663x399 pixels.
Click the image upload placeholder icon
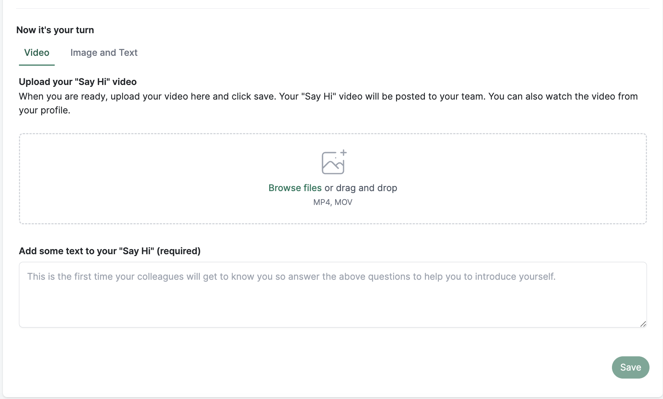pyautogui.click(x=334, y=162)
